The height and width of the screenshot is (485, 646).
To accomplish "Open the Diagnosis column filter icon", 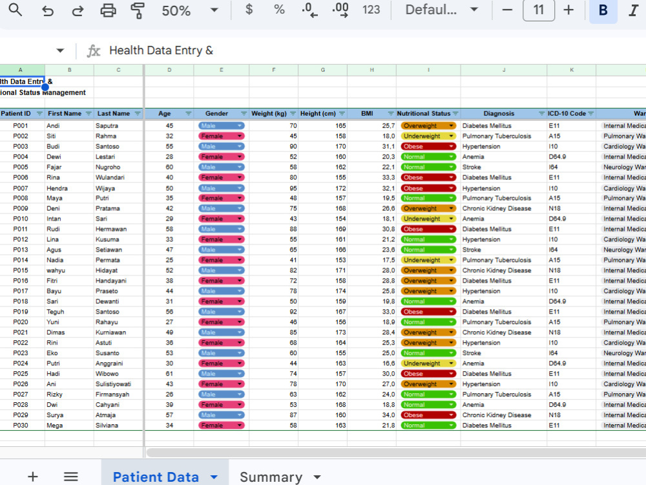I will (542, 113).
